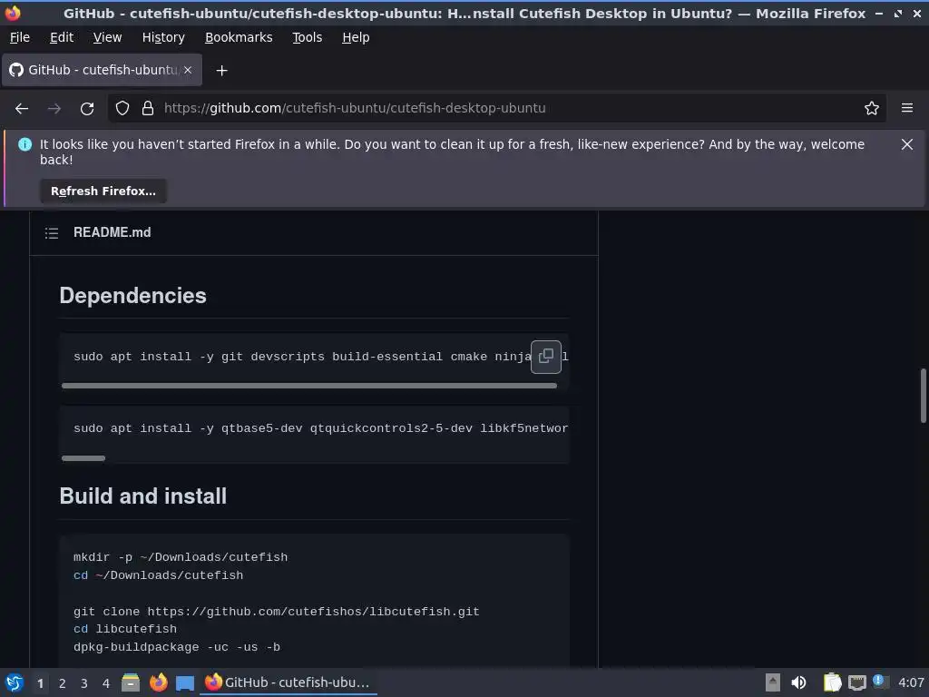The height and width of the screenshot is (697, 929).
Task: Click the qtbase5-dev code block scrollbar
Action: click(83, 458)
